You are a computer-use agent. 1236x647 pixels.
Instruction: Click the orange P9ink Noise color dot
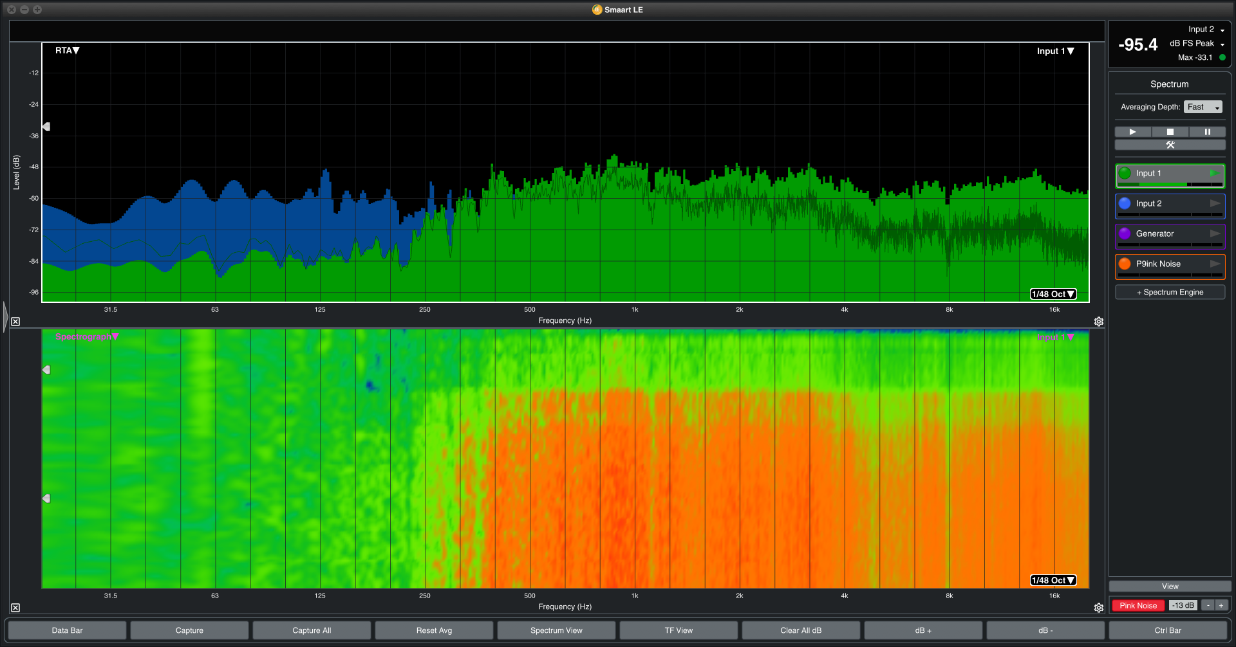coord(1125,264)
